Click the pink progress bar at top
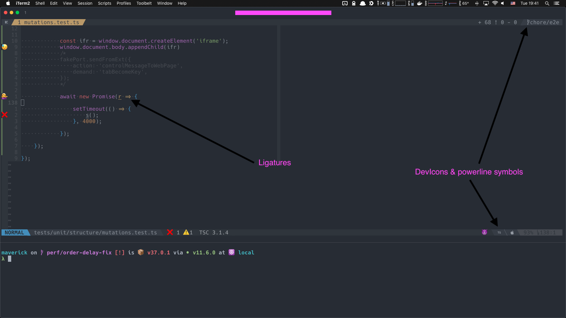This screenshot has width=566, height=318. point(283,13)
